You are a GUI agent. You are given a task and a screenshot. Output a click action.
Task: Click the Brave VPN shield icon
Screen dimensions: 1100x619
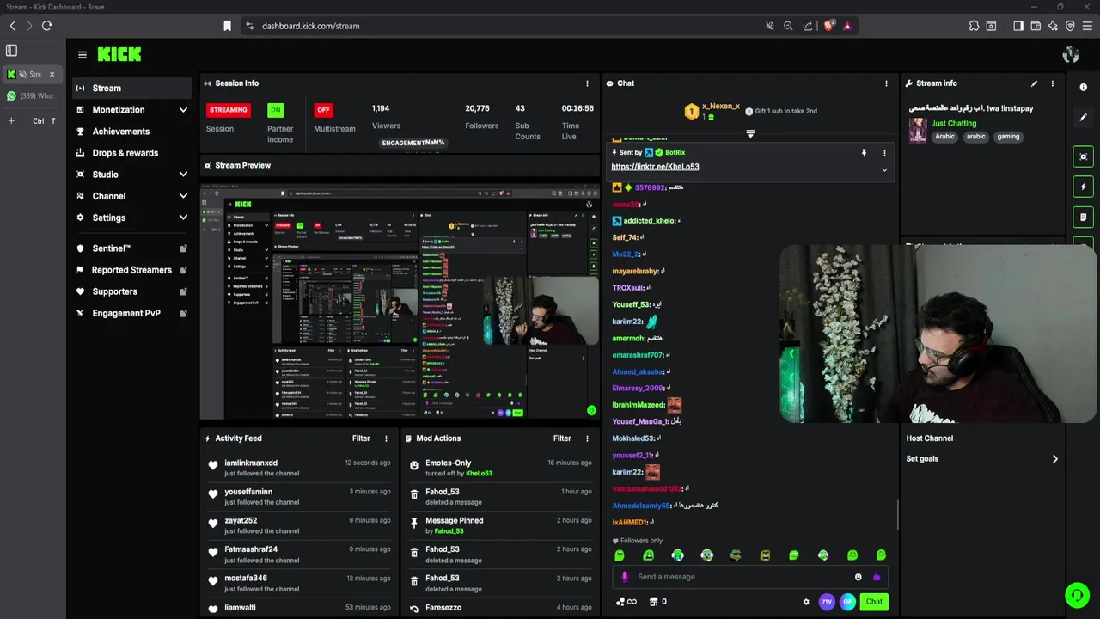coord(1070,26)
